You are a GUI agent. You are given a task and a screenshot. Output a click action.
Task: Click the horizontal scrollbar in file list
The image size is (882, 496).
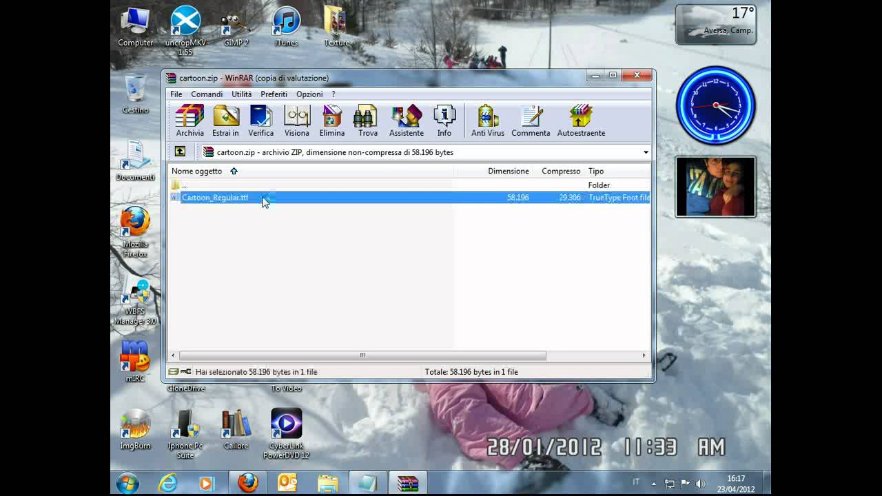click(x=362, y=355)
